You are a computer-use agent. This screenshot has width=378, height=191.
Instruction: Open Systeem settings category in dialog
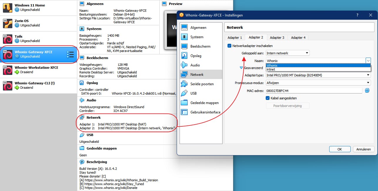point(201,37)
